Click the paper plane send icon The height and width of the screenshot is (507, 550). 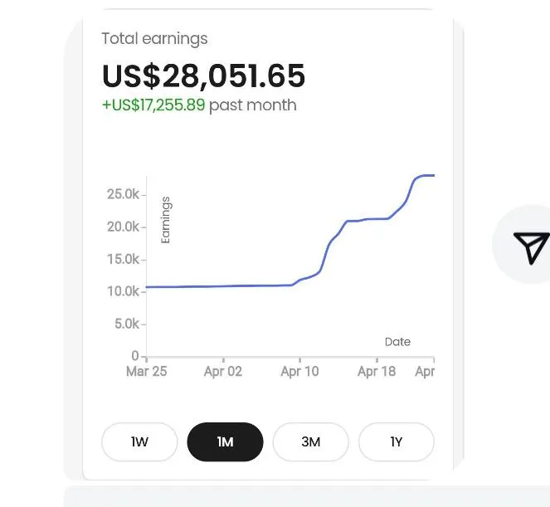pos(531,246)
